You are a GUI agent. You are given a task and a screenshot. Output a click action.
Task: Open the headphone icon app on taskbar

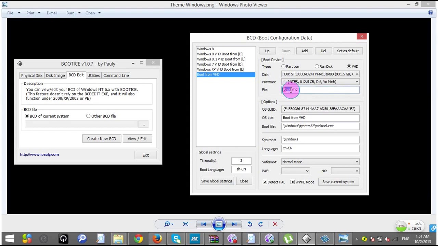(63, 238)
